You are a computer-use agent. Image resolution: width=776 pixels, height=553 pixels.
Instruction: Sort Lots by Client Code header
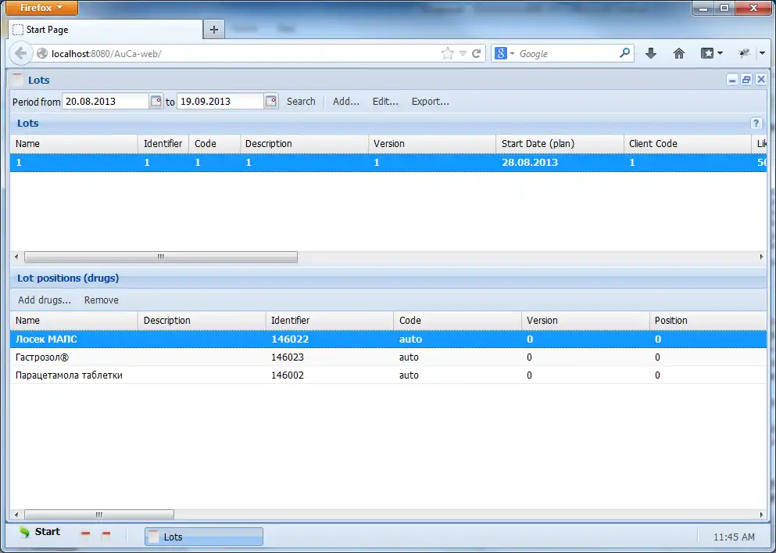pos(687,144)
